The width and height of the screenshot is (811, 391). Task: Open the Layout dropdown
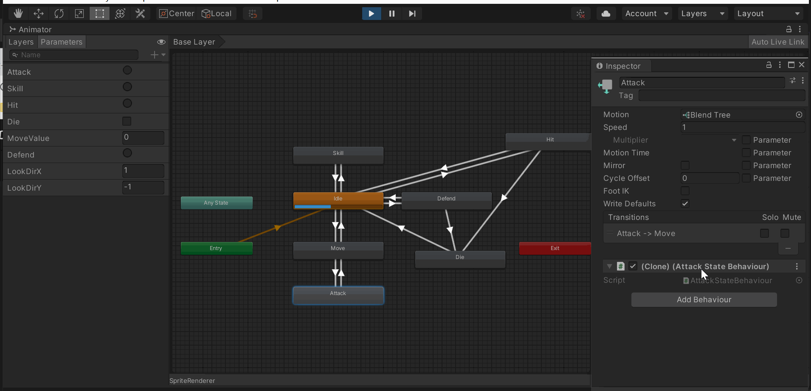coord(769,14)
